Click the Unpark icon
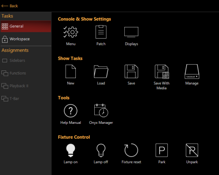This screenshot has height=175, width=219. [x=192, y=150]
